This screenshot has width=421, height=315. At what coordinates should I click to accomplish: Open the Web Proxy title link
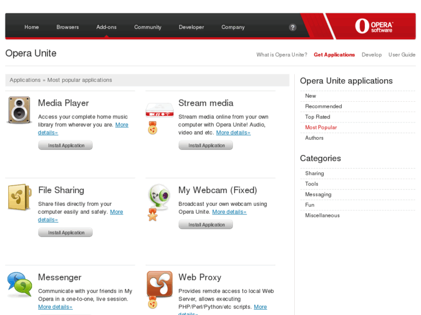[200, 277]
